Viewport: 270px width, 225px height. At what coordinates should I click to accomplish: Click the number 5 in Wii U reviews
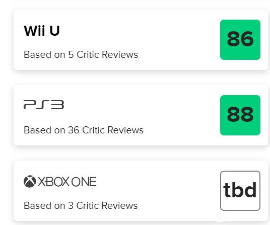coord(71,55)
